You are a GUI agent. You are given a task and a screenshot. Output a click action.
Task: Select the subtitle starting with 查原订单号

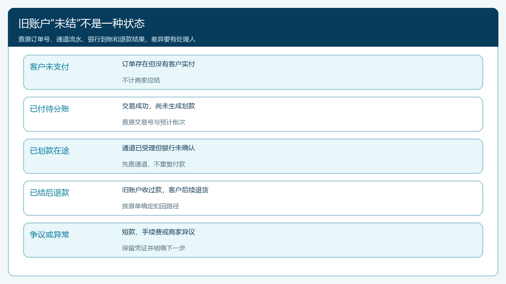tap(107, 39)
